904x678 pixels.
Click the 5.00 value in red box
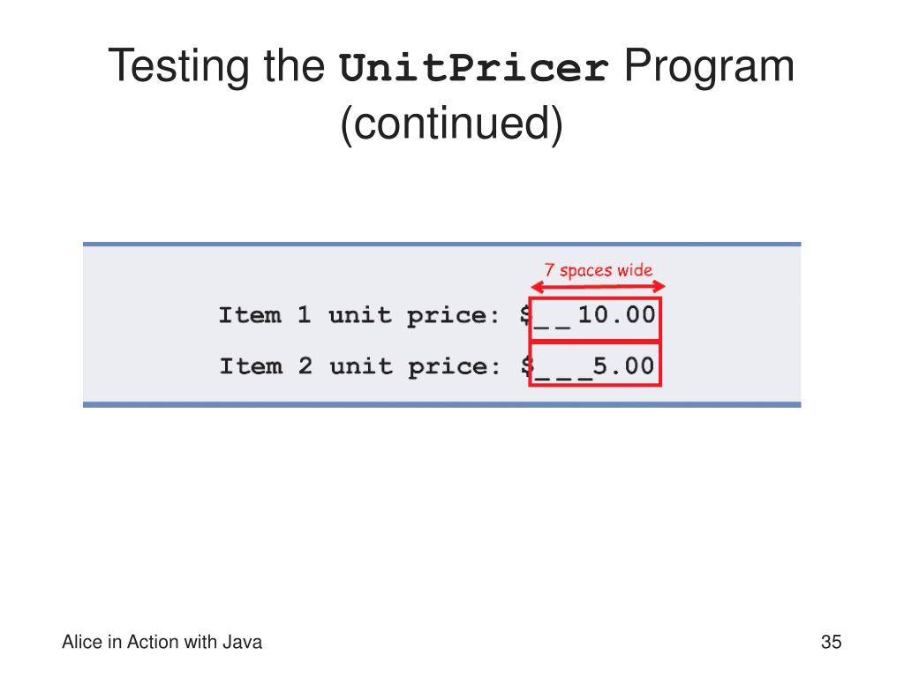pyautogui.click(x=624, y=366)
